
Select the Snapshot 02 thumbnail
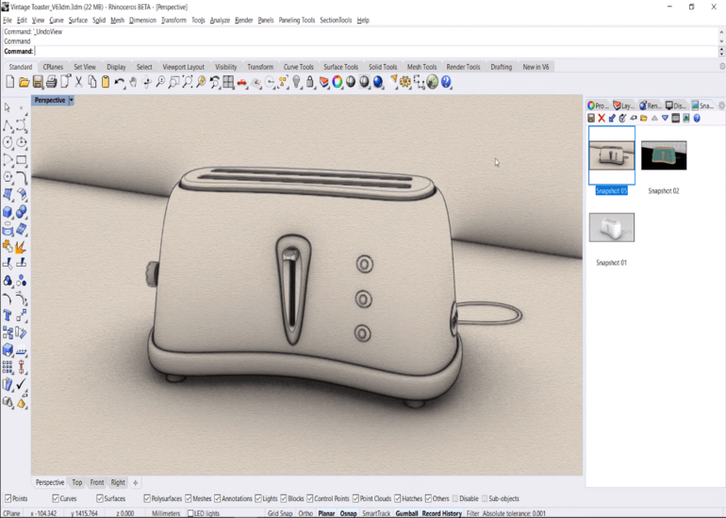tap(664, 155)
